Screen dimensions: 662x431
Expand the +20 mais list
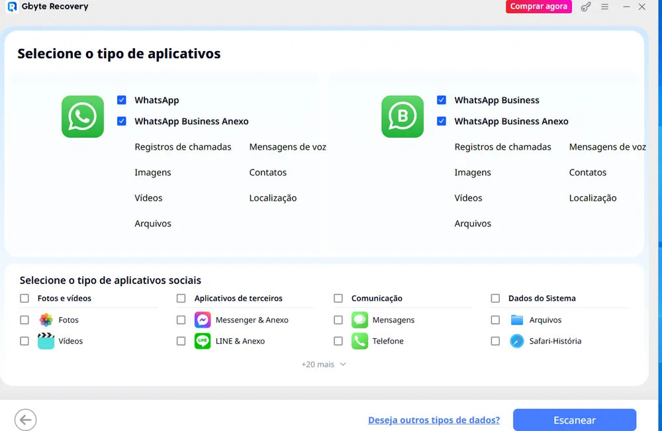324,364
